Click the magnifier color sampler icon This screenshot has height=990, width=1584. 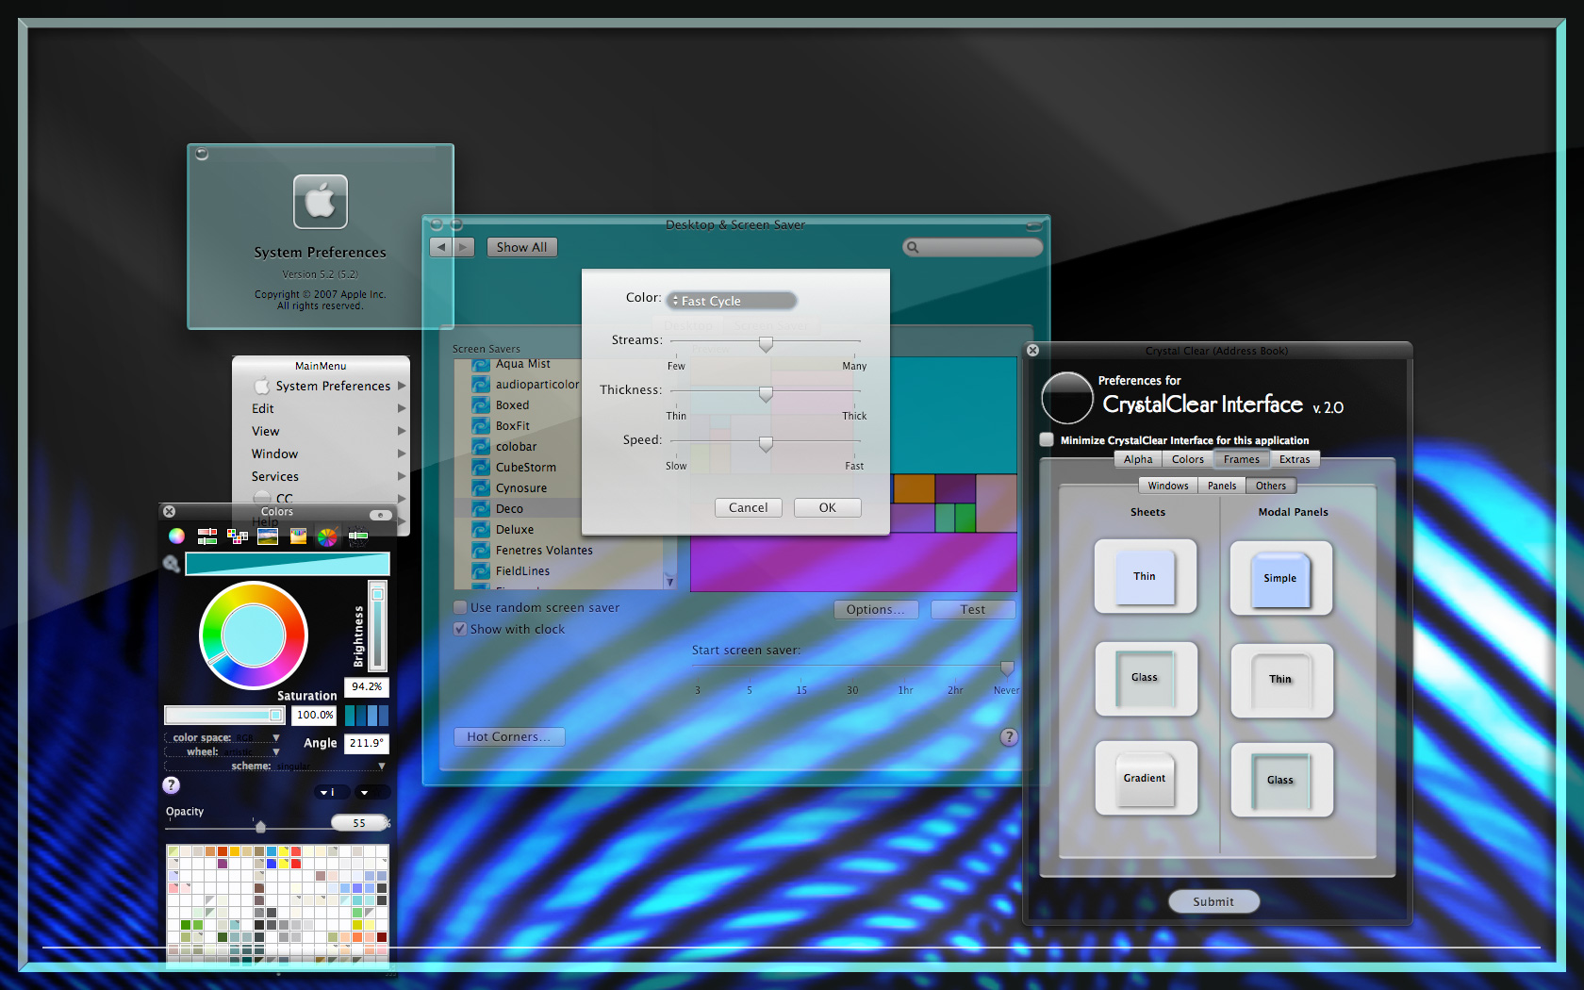[x=172, y=564]
